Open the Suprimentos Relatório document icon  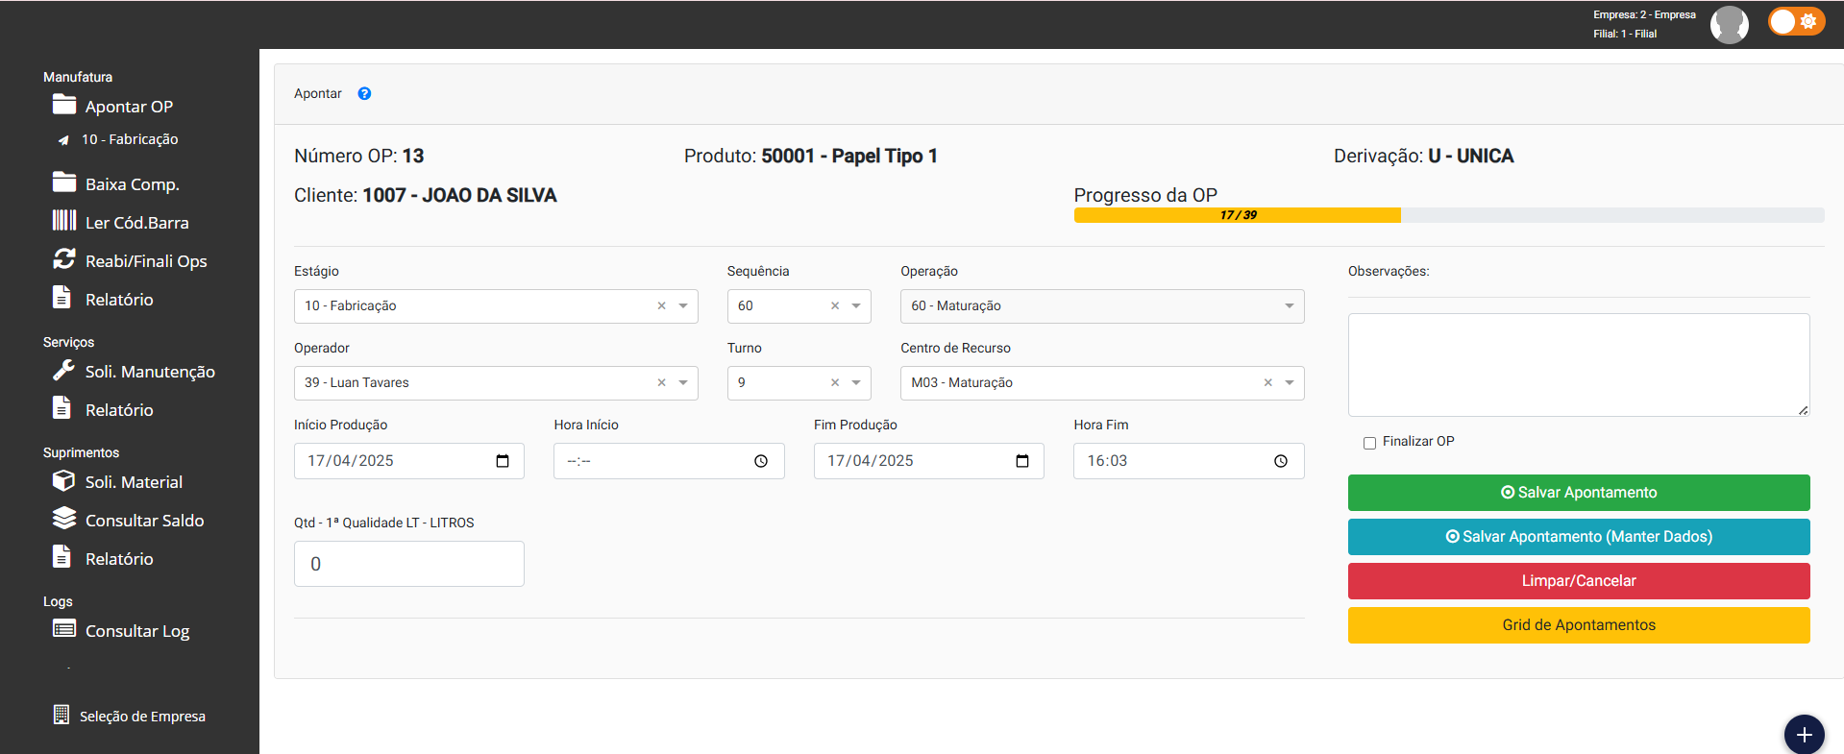pos(61,556)
